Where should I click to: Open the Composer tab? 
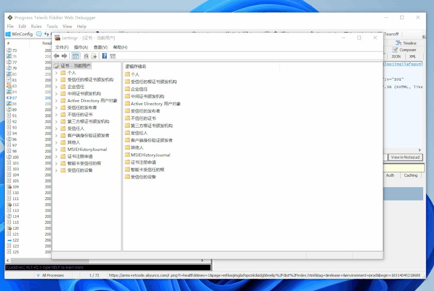(x=407, y=50)
